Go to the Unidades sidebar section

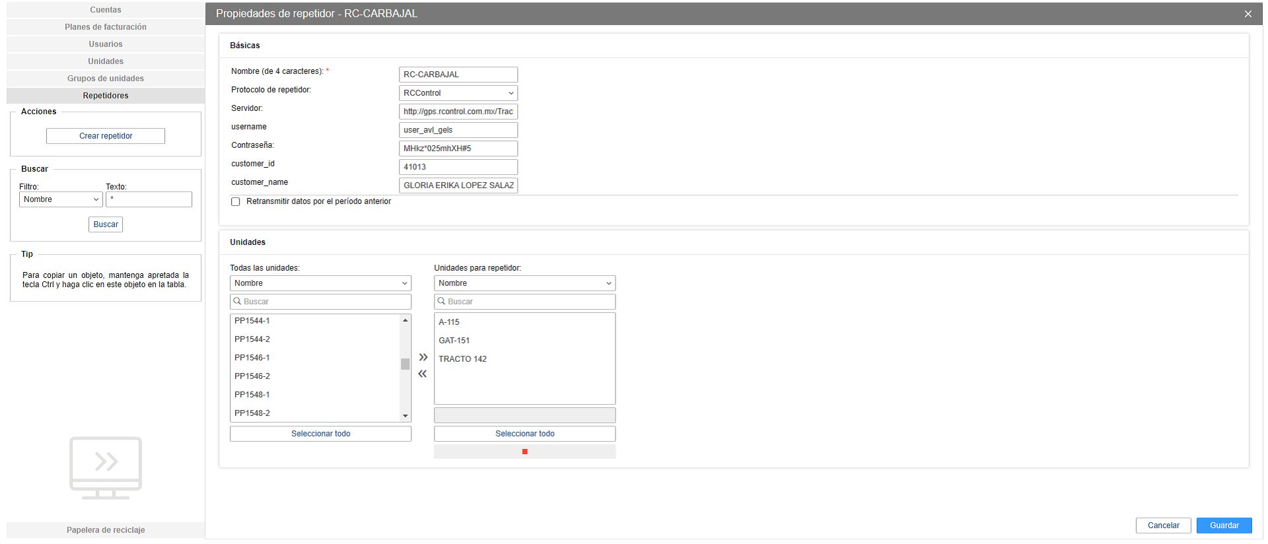point(106,61)
